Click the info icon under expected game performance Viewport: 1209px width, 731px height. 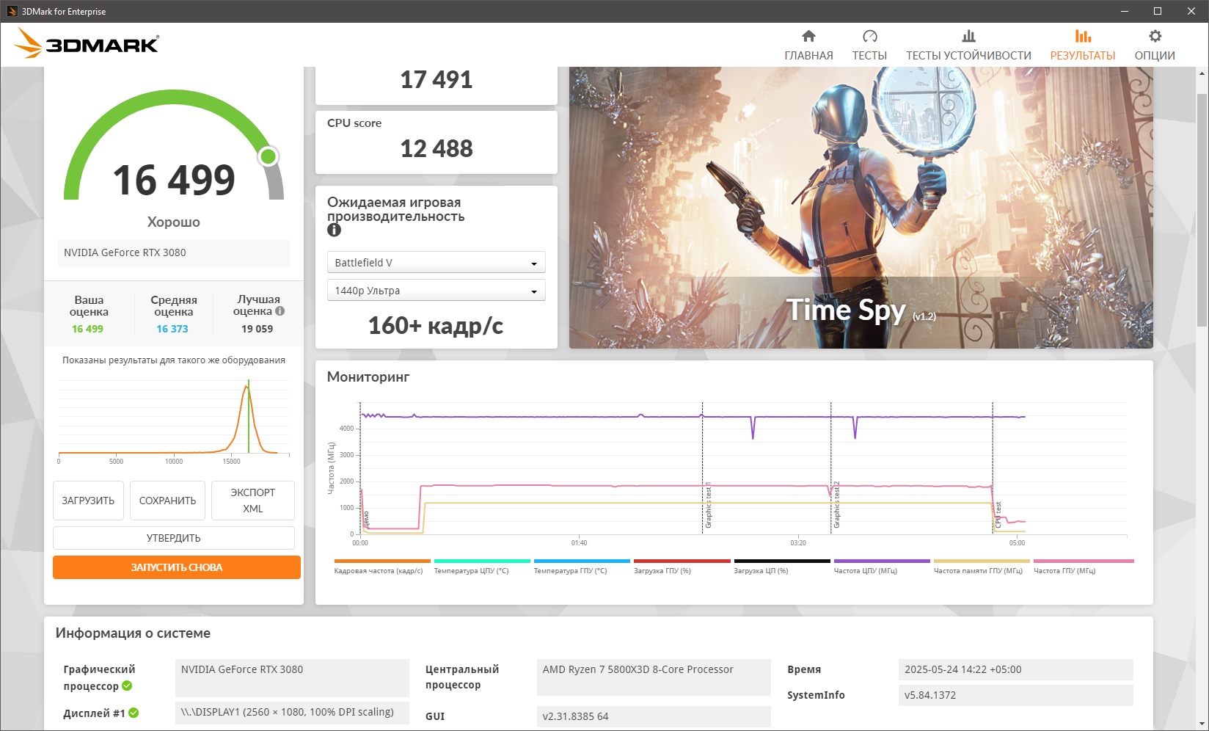point(334,230)
